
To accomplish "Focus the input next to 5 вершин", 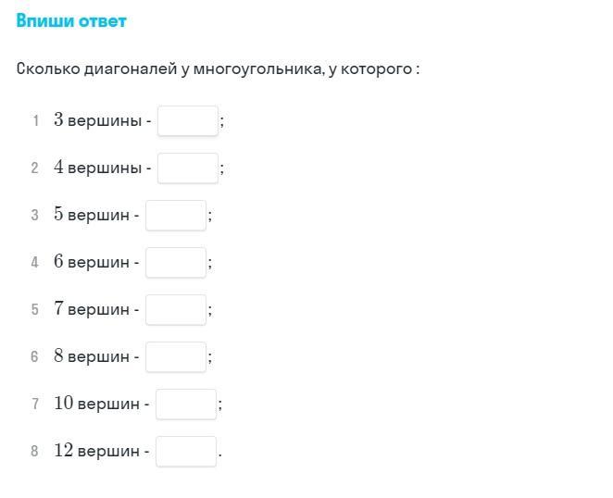I will click(x=176, y=216).
